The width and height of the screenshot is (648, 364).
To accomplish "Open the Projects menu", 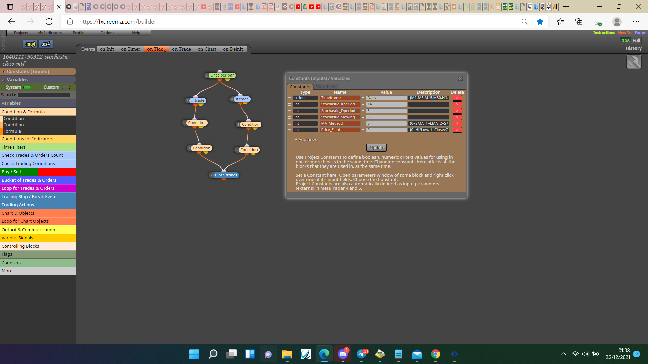I will coord(21,33).
